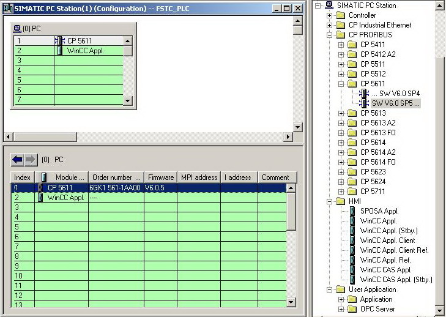Collapse the CP 5611 catalog folder

[x=341, y=84]
